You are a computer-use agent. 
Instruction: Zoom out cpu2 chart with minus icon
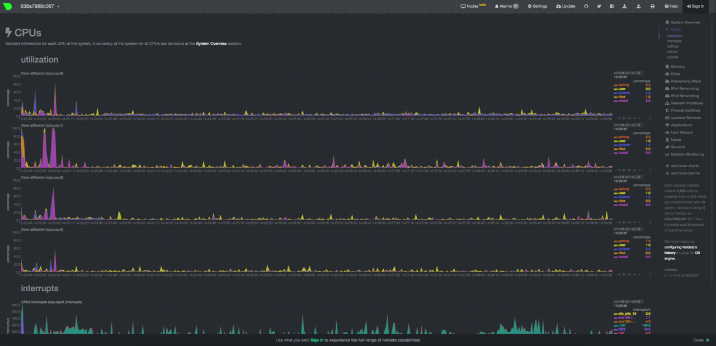[639, 222]
